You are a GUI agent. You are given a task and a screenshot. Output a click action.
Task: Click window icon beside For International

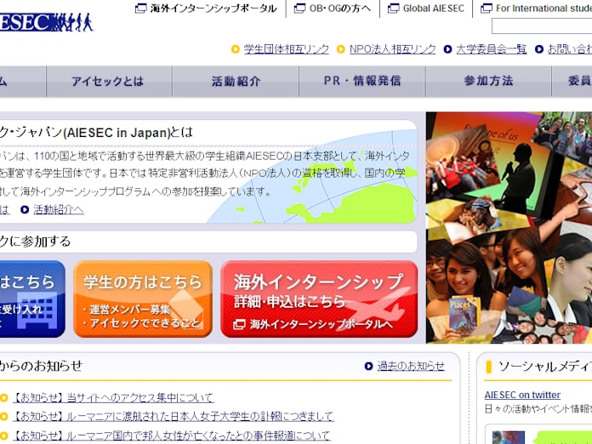[x=487, y=9]
